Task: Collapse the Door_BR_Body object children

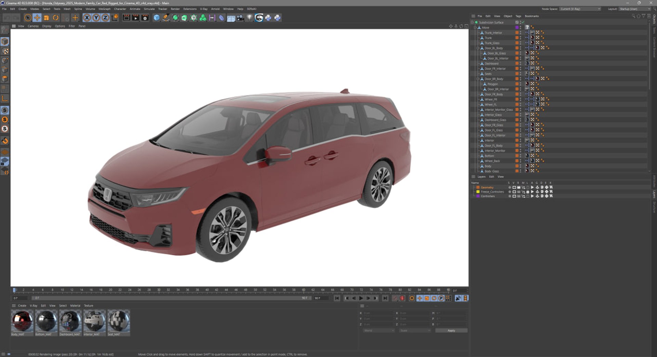Action: click(x=478, y=79)
